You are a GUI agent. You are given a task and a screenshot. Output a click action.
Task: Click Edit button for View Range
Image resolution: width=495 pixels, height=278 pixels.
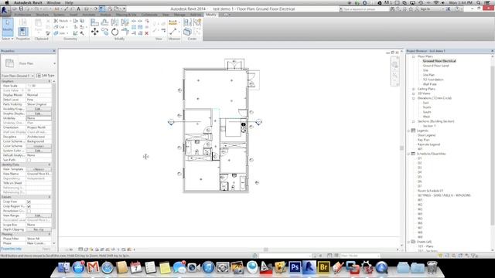[38, 215]
